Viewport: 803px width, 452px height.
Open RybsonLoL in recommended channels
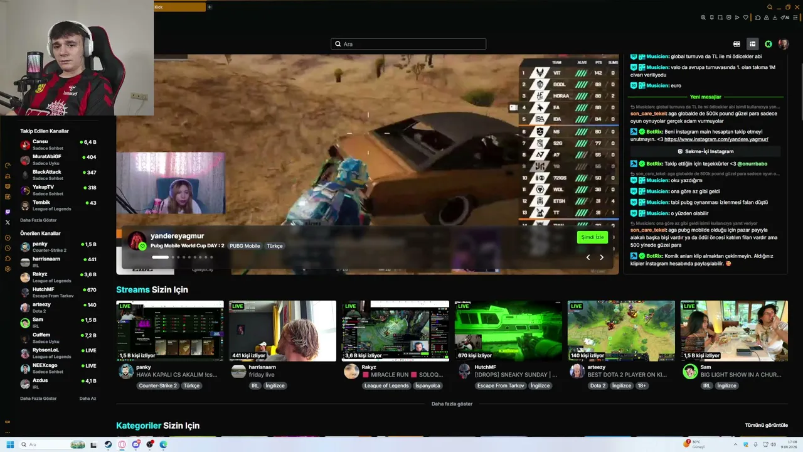point(58,353)
